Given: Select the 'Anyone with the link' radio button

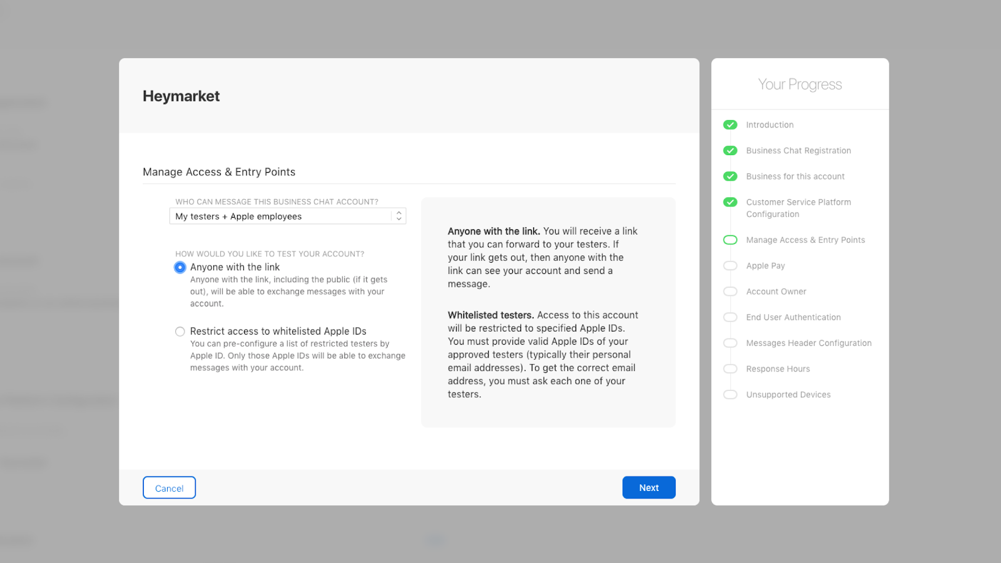Looking at the screenshot, I should [x=180, y=267].
